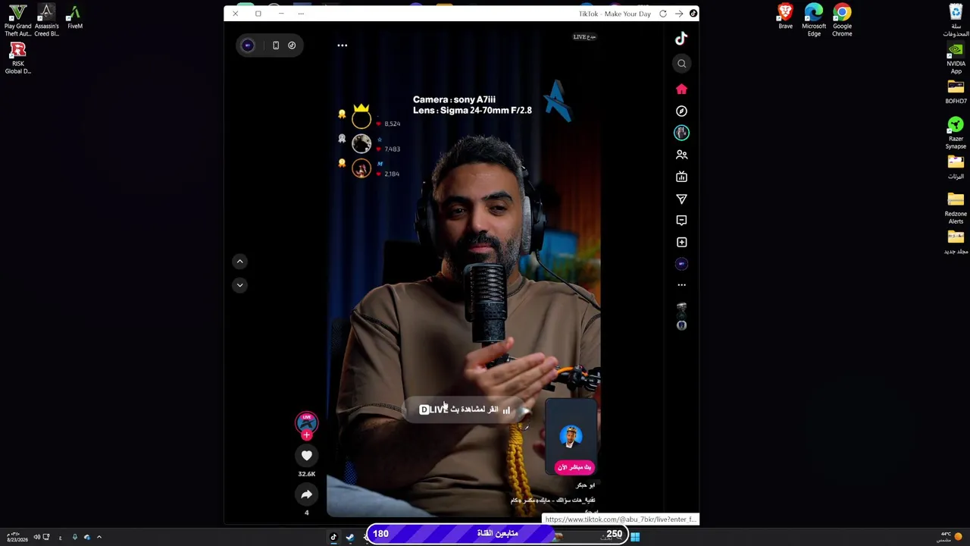Screen dimensions: 970x546
Task: Go to the For You home feed
Action: (681, 89)
